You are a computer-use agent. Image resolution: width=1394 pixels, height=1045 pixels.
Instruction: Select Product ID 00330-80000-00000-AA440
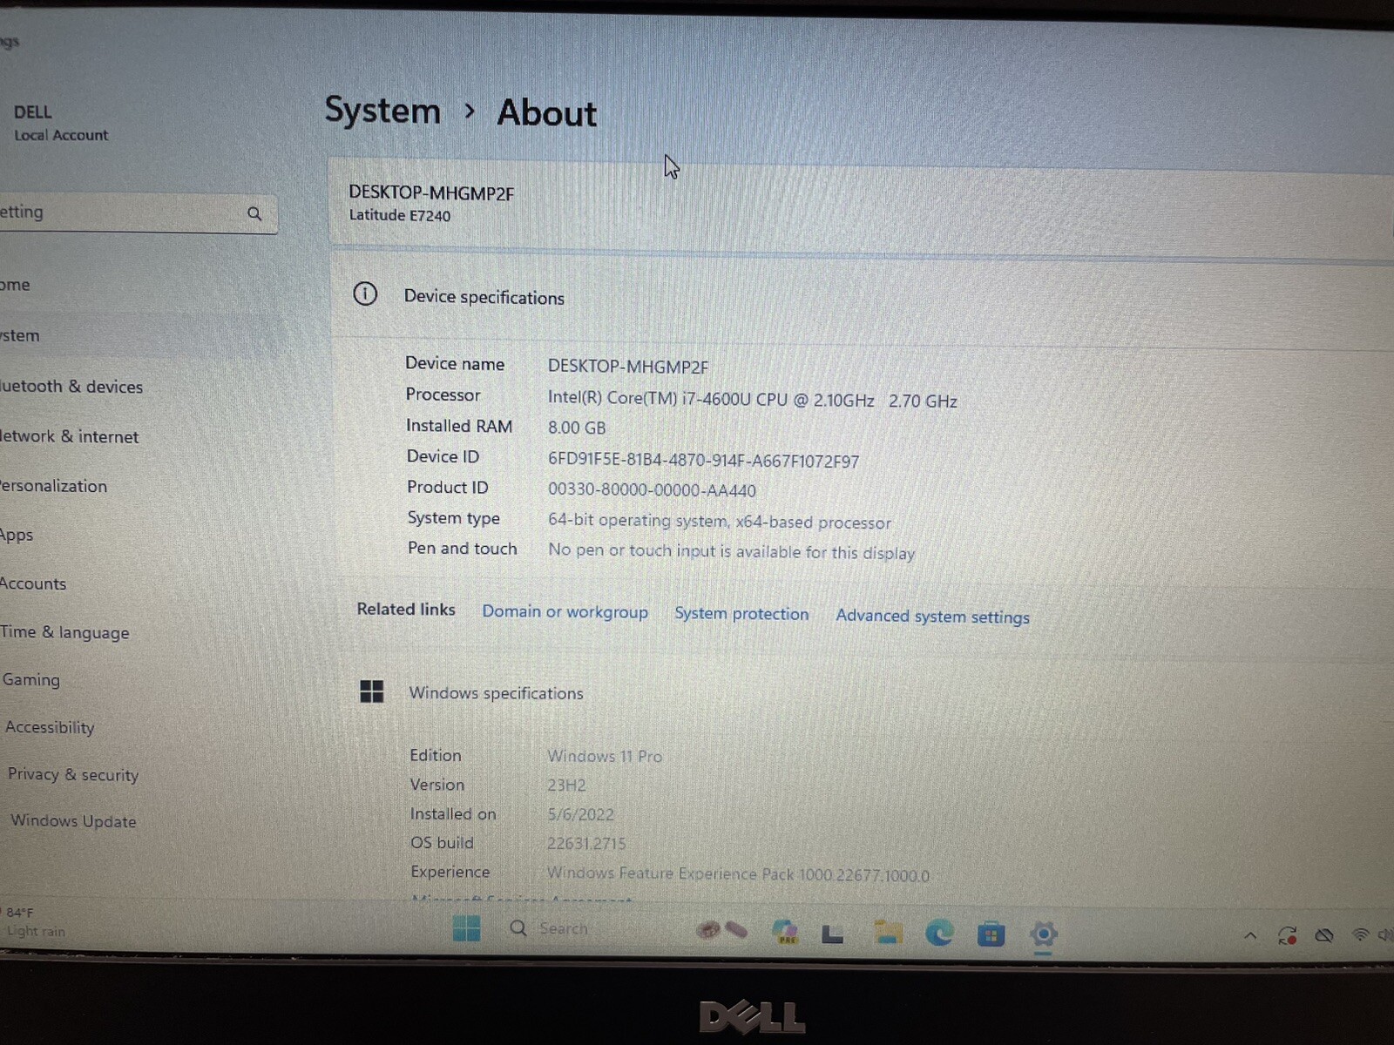click(x=652, y=490)
